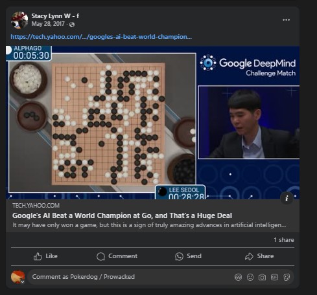
Task: Open the sticker picker icon
Action: pos(287,278)
